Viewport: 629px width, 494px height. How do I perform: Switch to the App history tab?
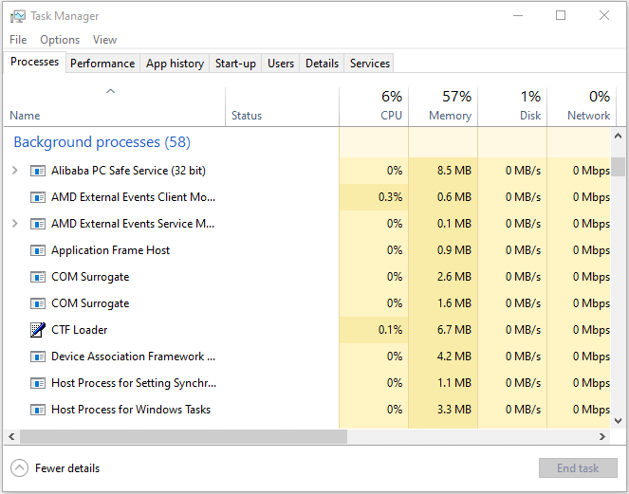(x=175, y=64)
